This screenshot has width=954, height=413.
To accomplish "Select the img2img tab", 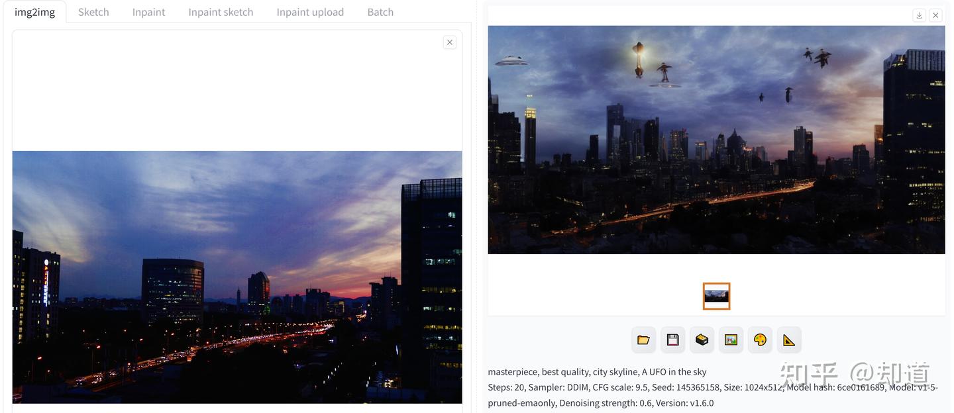I will pyautogui.click(x=34, y=12).
